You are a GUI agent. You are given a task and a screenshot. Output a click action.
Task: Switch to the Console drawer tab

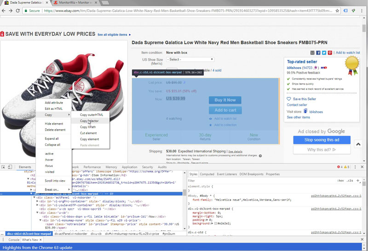click(x=14, y=240)
